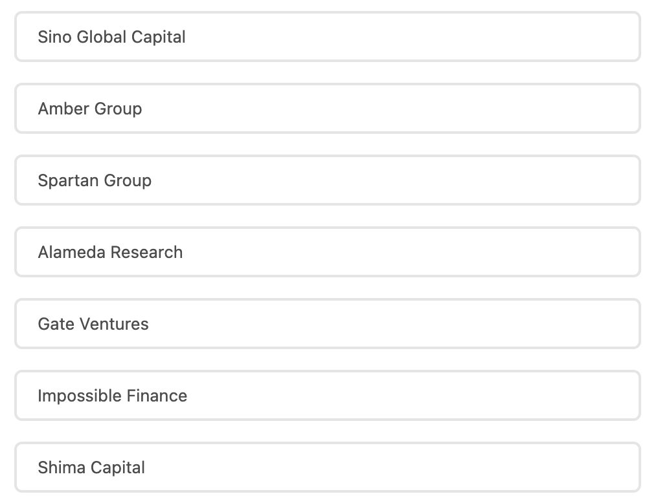Pick the Spartan Group option
This screenshot has width=658, height=503.
pyautogui.click(x=327, y=180)
